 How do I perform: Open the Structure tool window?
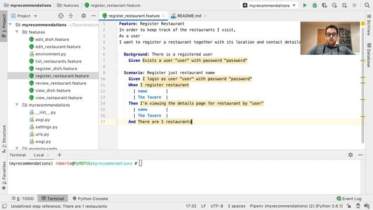coord(4,139)
